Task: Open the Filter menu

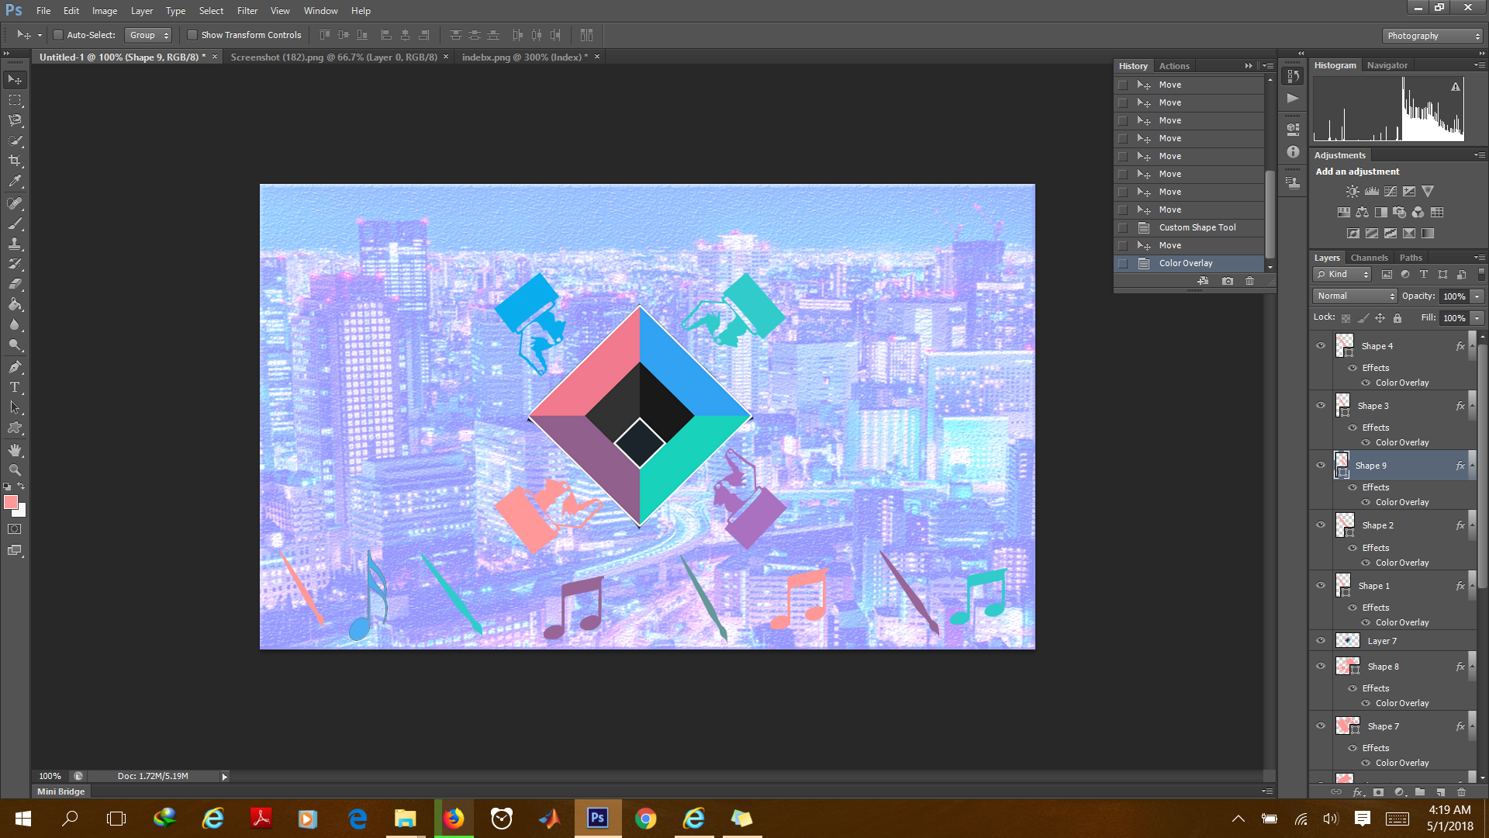Action: pos(247,10)
